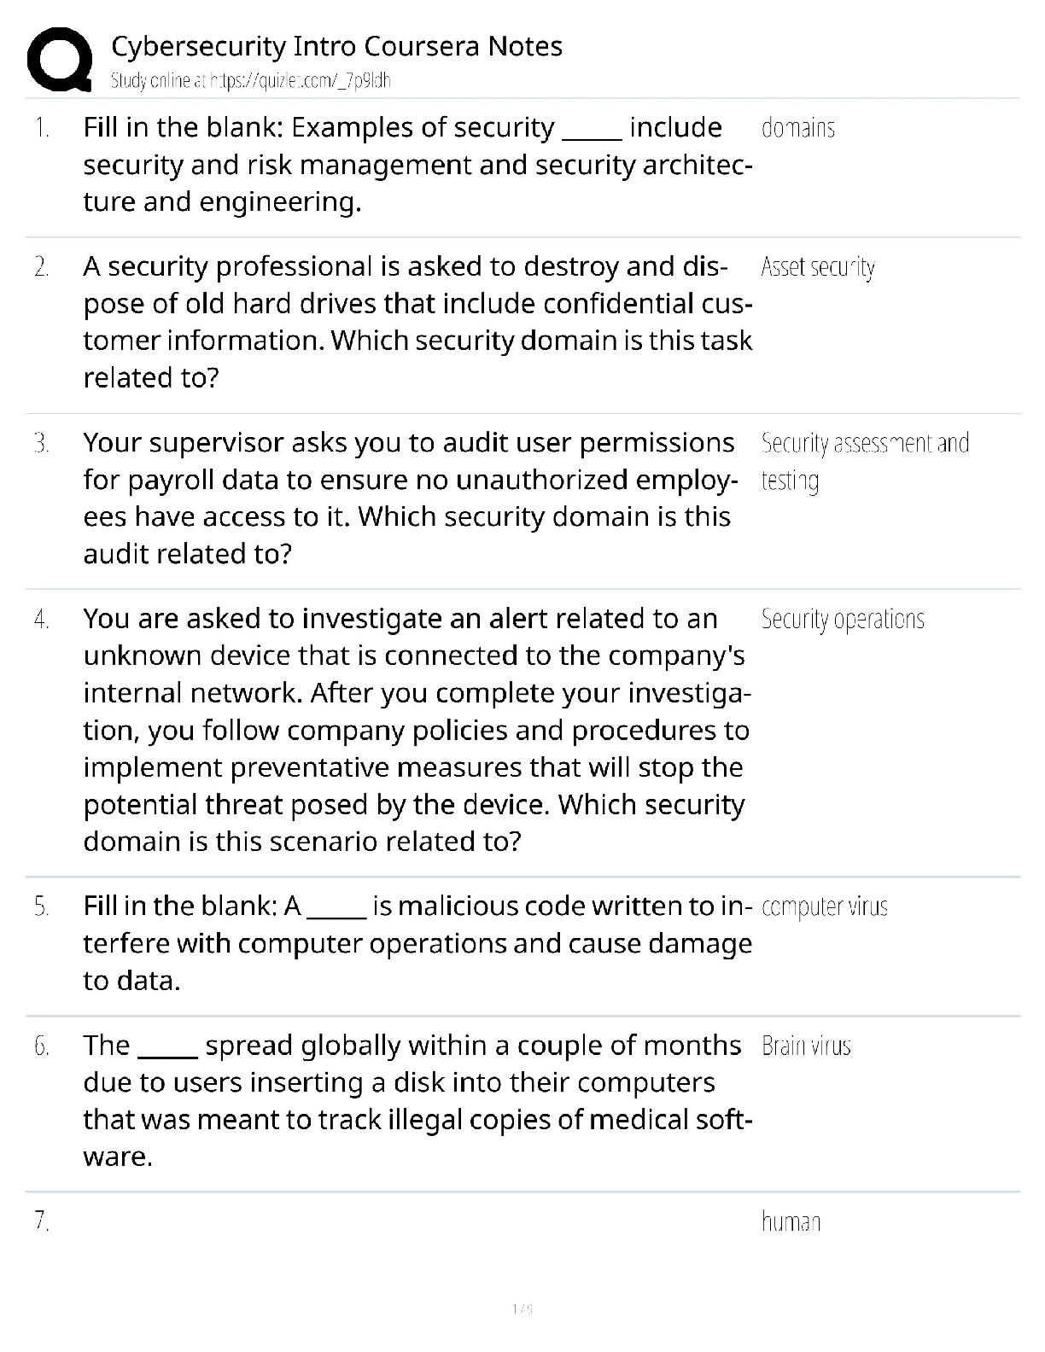Click the "Brain virus" answer

(x=805, y=1046)
